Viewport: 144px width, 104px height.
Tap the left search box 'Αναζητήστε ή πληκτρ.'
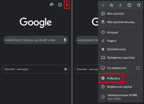36,40
